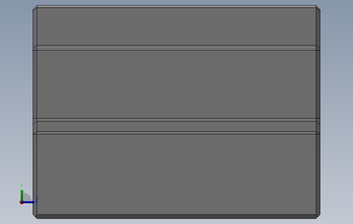353x224 pixels.
Task: Select the narrow recessed groove face
Action: coord(176,126)
